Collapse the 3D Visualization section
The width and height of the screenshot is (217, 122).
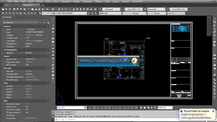tap(47, 50)
